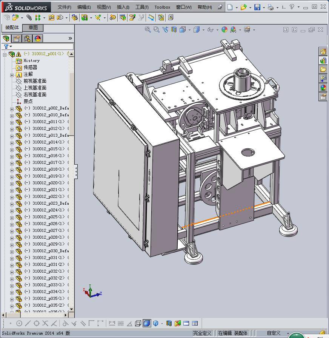Click the Edit Appearance color sphere
This screenshot has height=338, width=329.
tap(224, 30)
